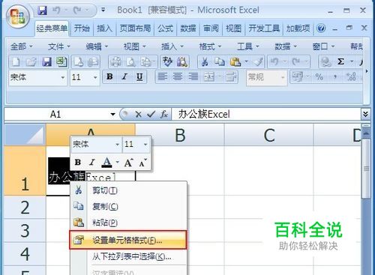Open the round Office button menu
Image resolution: width=375 pixels, height=275 pixels.
[18, 16]
